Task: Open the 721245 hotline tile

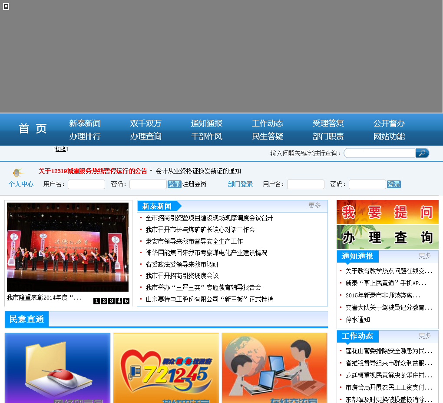Action: point(166,368)
